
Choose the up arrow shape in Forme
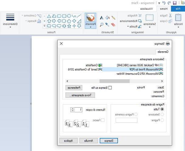(49, 21)
